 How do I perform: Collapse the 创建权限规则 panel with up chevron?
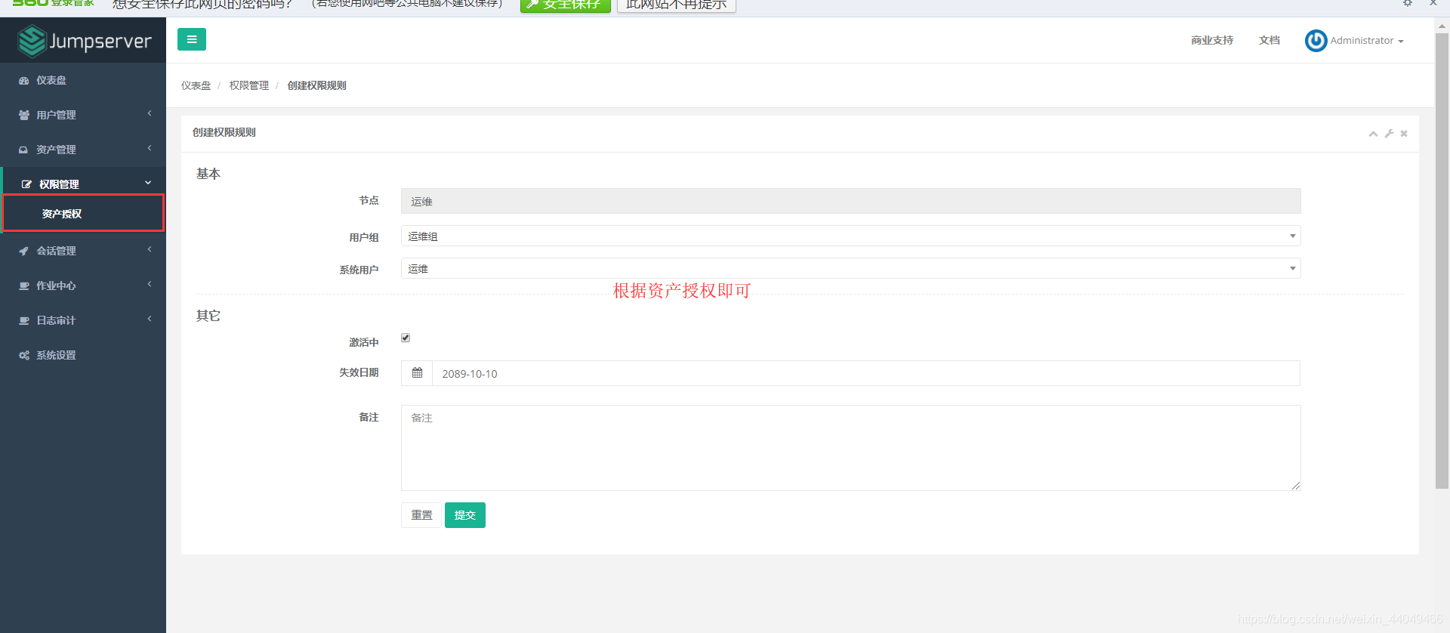[x=1373, y=134]
